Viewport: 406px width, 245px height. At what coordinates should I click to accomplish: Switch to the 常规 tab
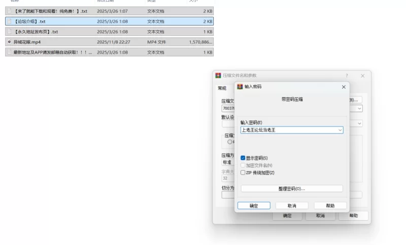[x=222, y=88]
